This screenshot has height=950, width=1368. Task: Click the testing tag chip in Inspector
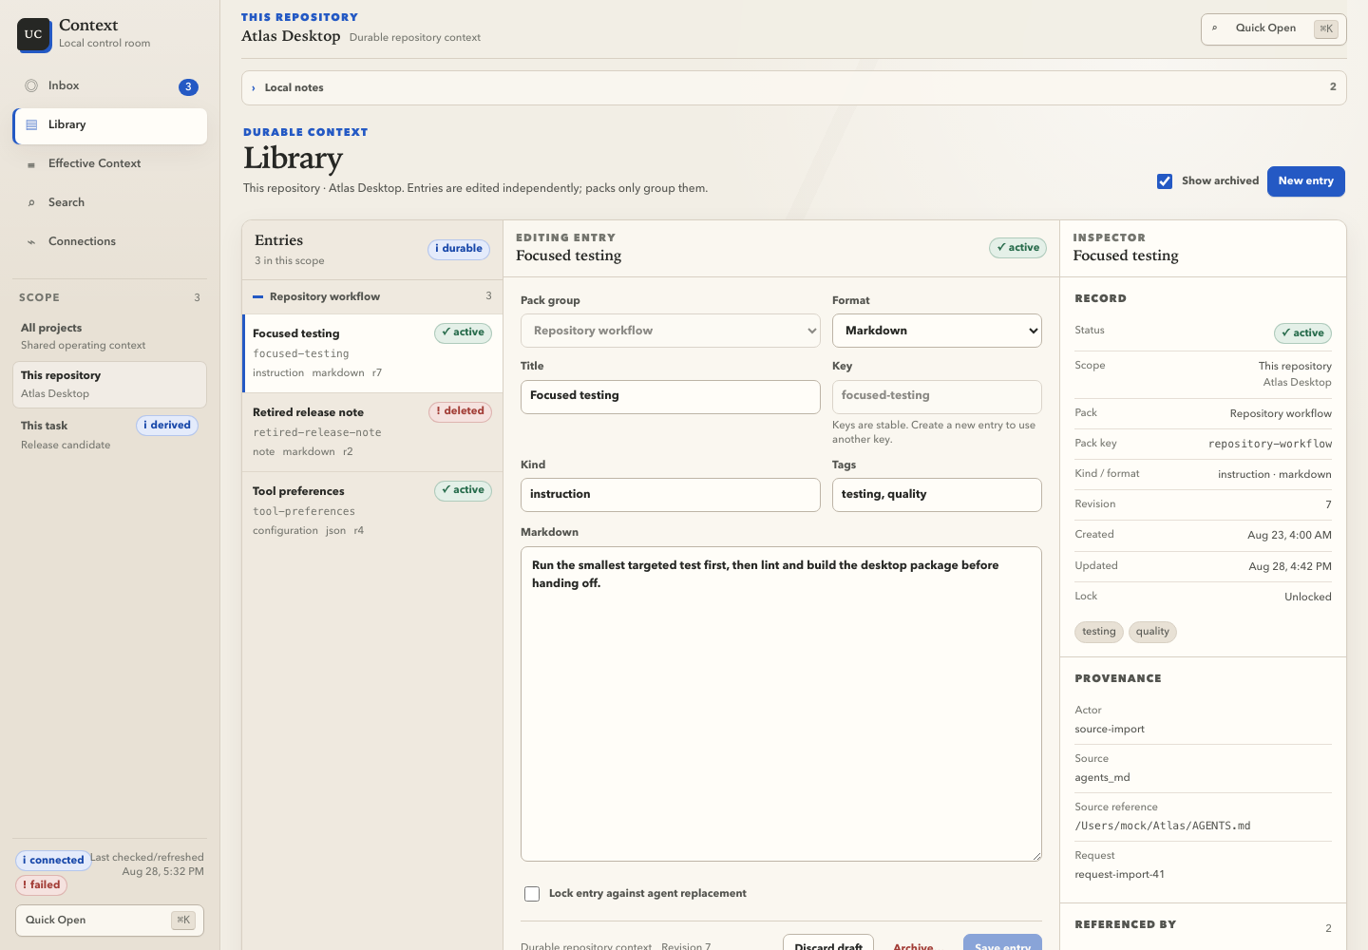[x=1099, y=632]
